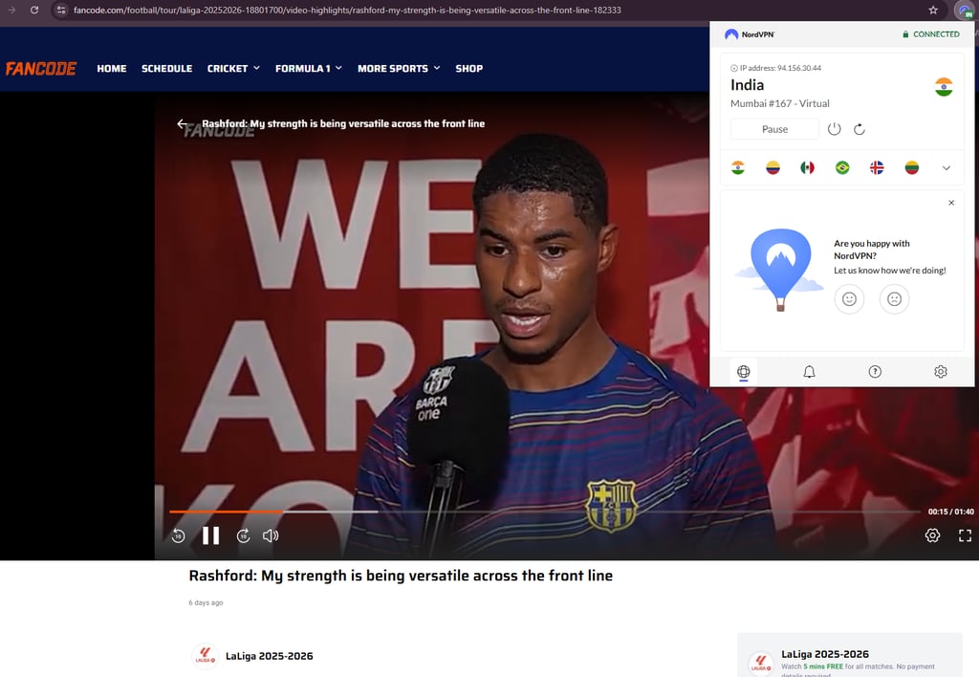Expand the CRICKET dropdown menu
Screen dimensions: 979x677
point(233,69)
